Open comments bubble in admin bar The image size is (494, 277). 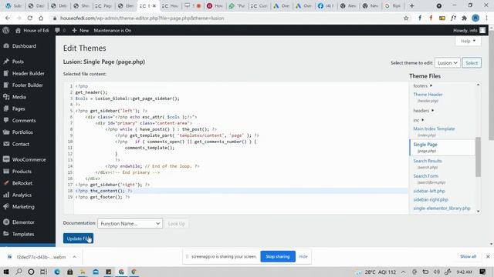tap(60, 31)
